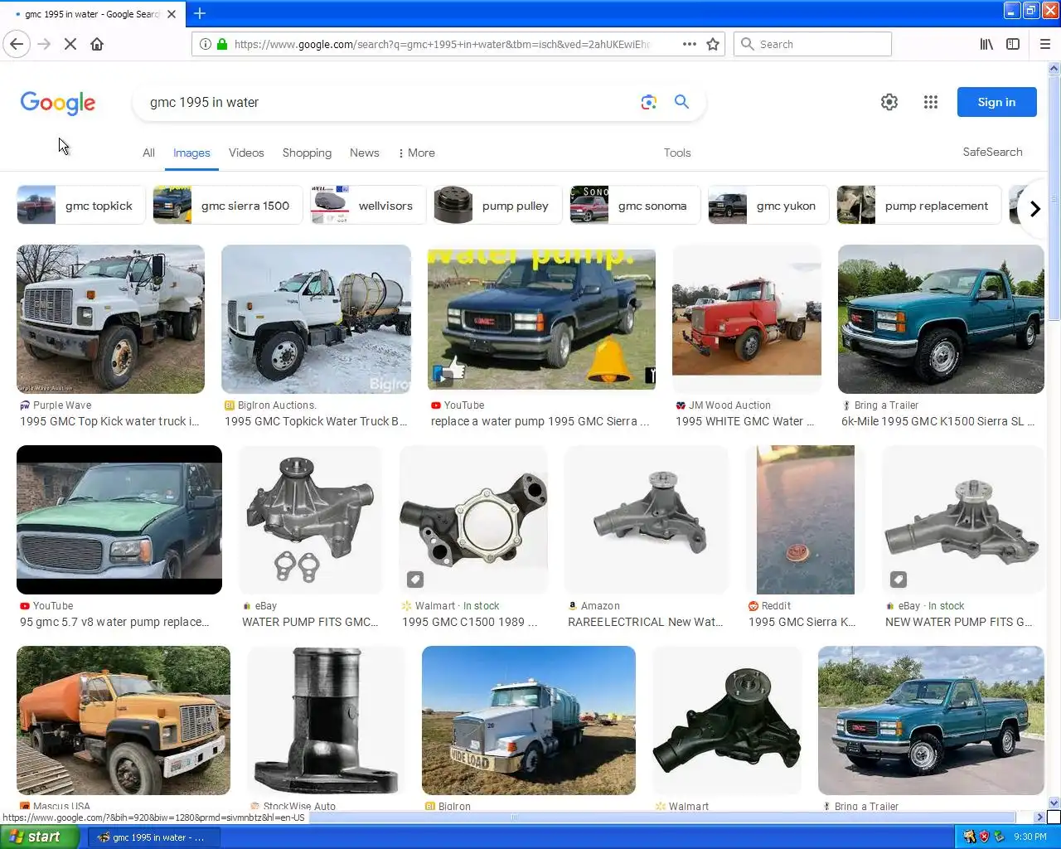Go to the Firefox Home page icon

pos(97,44)
